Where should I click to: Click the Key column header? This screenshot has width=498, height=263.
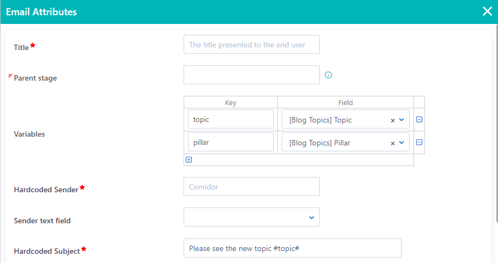pos(230,102)
